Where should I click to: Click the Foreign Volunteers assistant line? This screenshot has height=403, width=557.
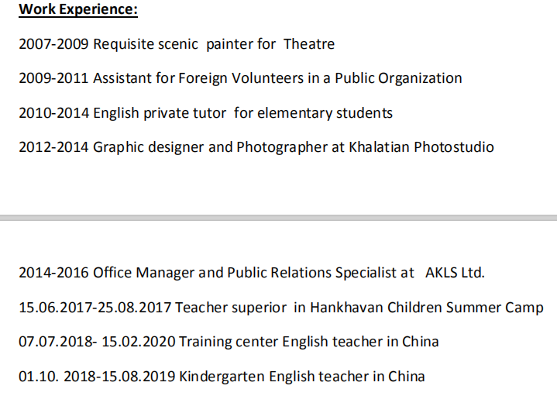pyautogui.click(x=240, y=78)
